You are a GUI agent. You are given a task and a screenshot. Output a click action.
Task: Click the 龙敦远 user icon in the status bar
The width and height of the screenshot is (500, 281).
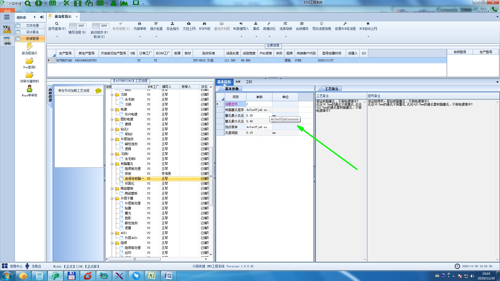click(x=27, y=266)
